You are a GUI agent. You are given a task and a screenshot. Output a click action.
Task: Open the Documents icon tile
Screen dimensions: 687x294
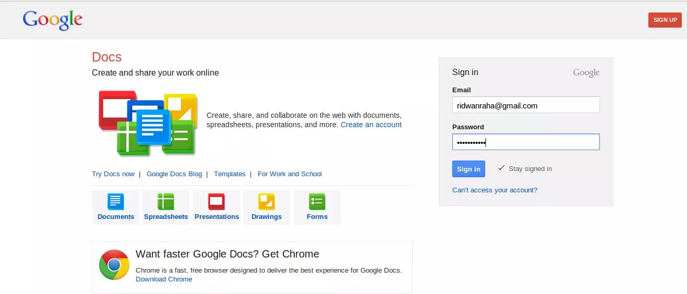116,207
